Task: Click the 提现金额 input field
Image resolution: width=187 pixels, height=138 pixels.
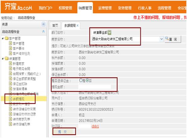Action: [x=95, y=87]
